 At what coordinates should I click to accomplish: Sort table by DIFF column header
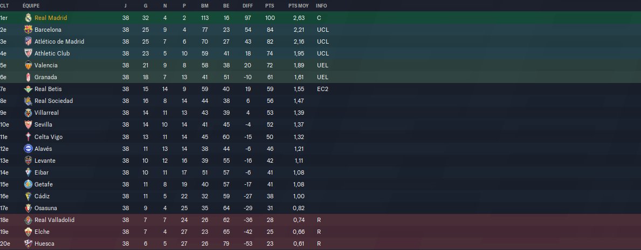pos(247,6)
